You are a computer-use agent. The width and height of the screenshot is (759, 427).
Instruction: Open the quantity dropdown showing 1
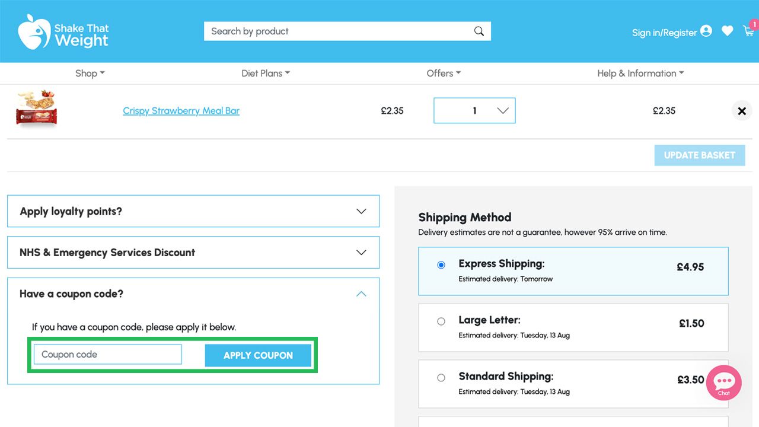[x=474, y=111]
